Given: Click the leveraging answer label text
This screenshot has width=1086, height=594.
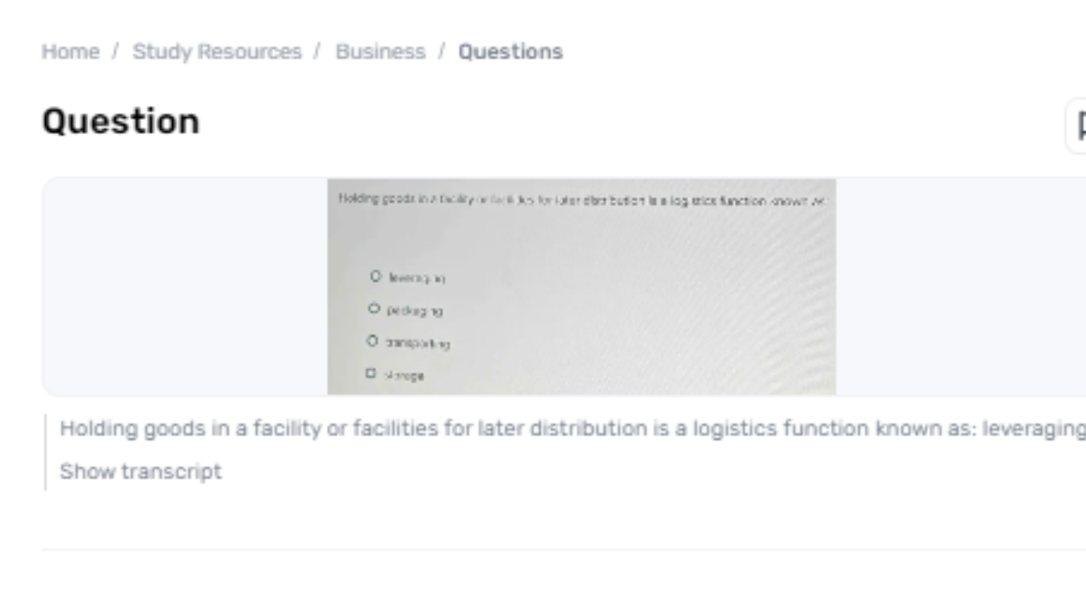Looking at the screenshot, I should coord(417,277).
